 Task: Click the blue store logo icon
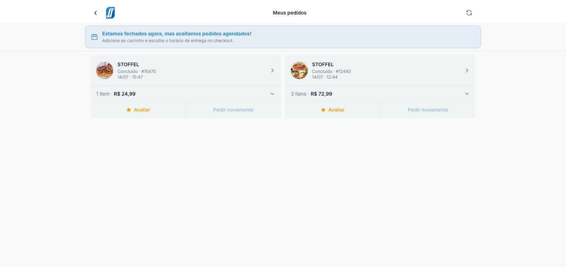coord(110,13)
